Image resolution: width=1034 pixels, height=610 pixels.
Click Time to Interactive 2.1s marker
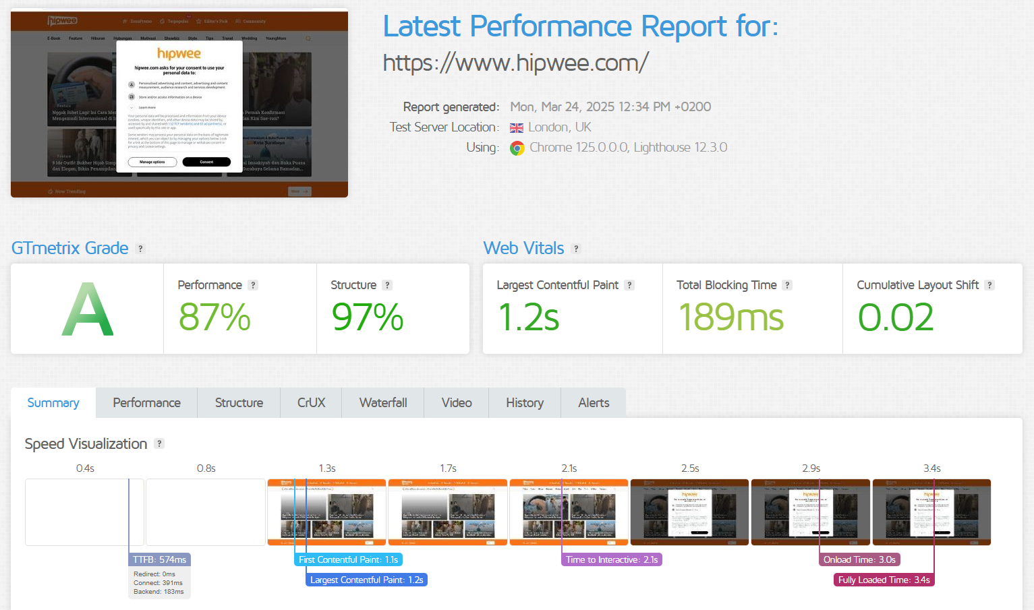pos(612,559)
